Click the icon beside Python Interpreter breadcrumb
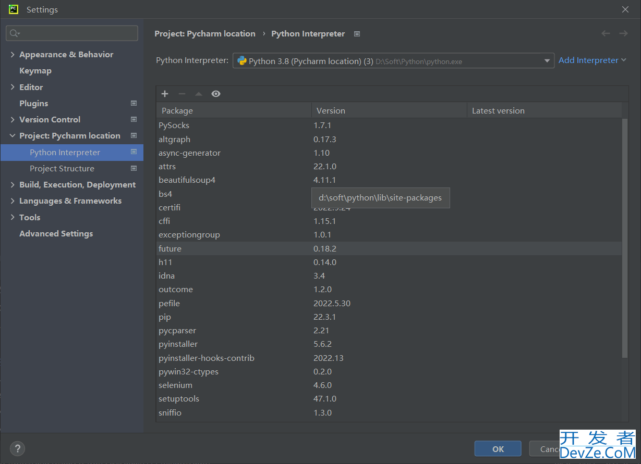 [357, 34]
